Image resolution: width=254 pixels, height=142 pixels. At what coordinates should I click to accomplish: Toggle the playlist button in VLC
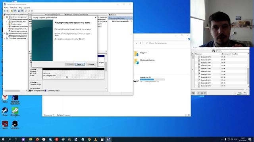click(198, 93)
